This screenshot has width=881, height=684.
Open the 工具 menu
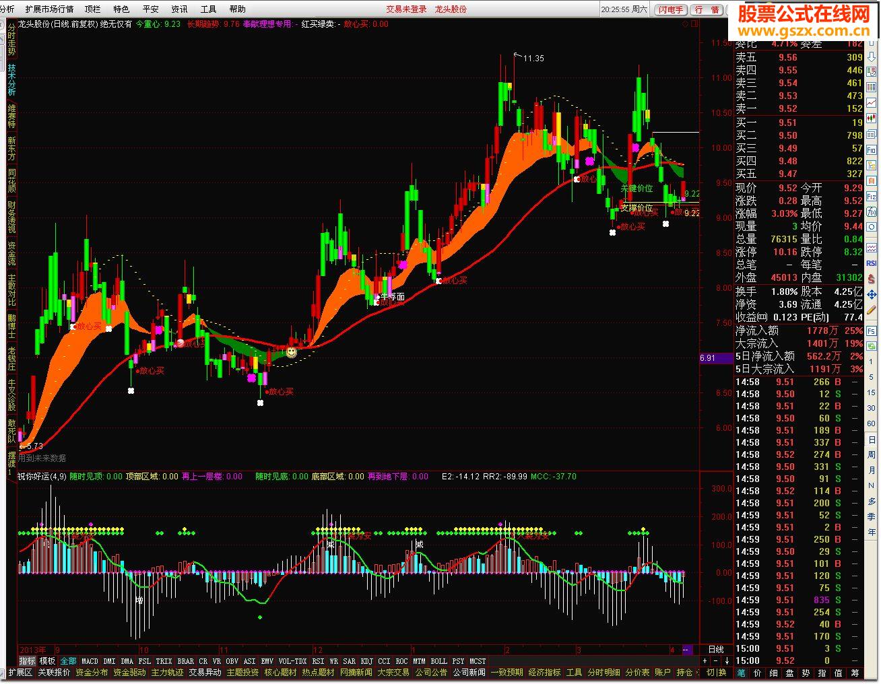(208, 9)
